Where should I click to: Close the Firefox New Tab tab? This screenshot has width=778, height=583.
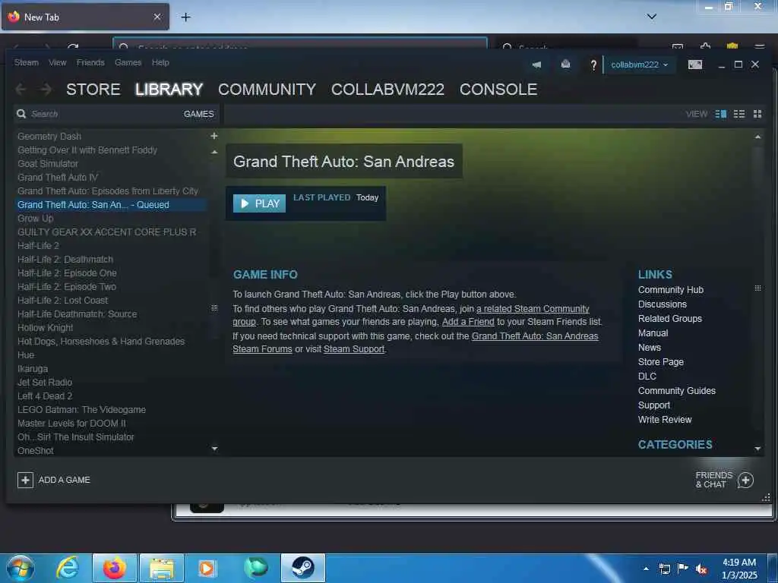[157, 17]
